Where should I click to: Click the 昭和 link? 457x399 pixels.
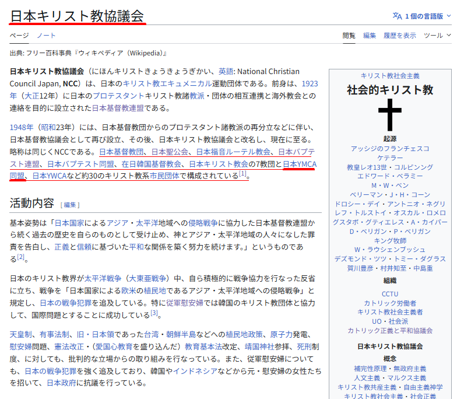point(48,127)
